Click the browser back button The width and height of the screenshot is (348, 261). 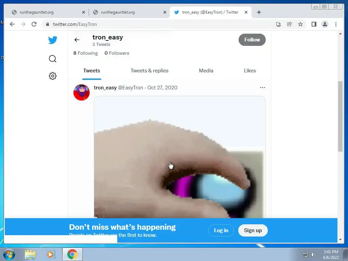tap(12, 24)
